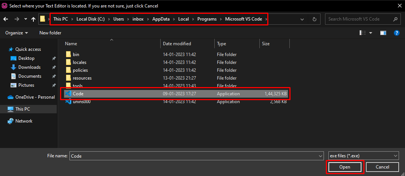Screen dimensions: 405x176
Task: Select the tools folder
Action: (78, 86)
